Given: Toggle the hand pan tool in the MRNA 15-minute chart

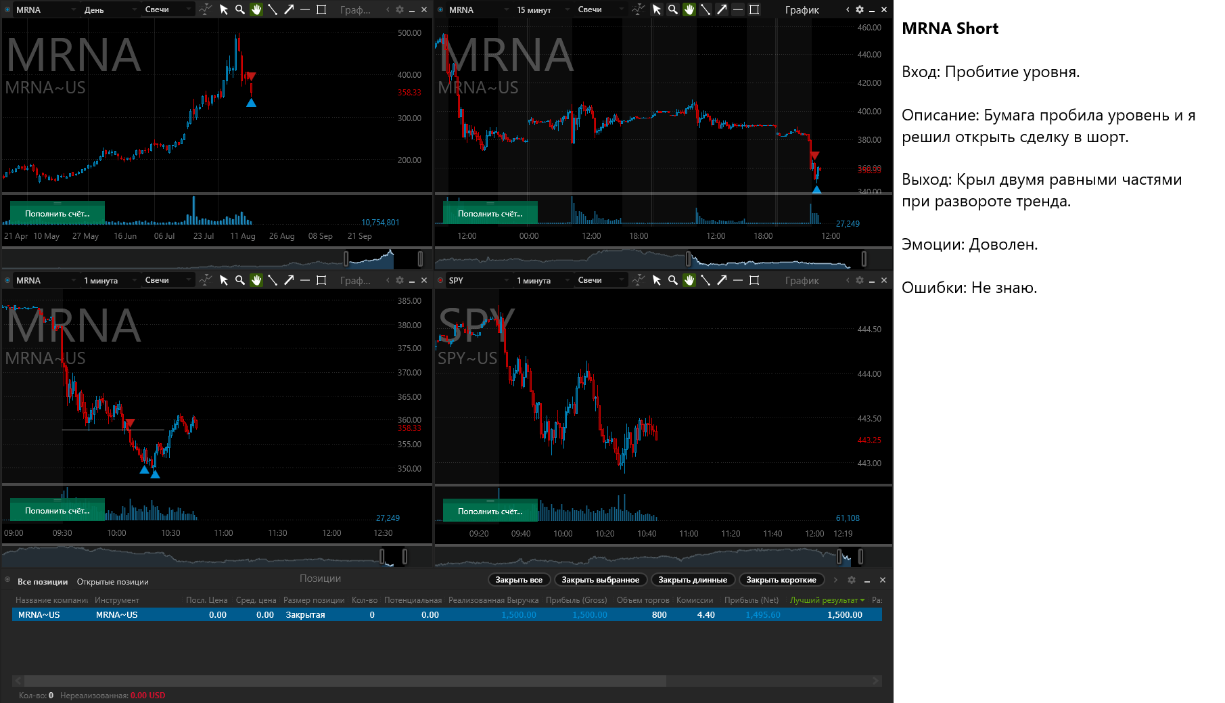Looking at the screenshot, I should pyautogui.click(x=689, y=9).
